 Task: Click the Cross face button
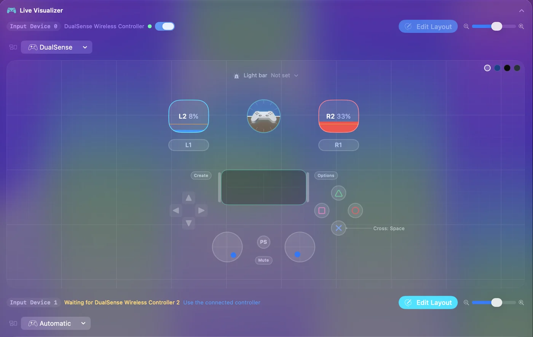[338, 228]
